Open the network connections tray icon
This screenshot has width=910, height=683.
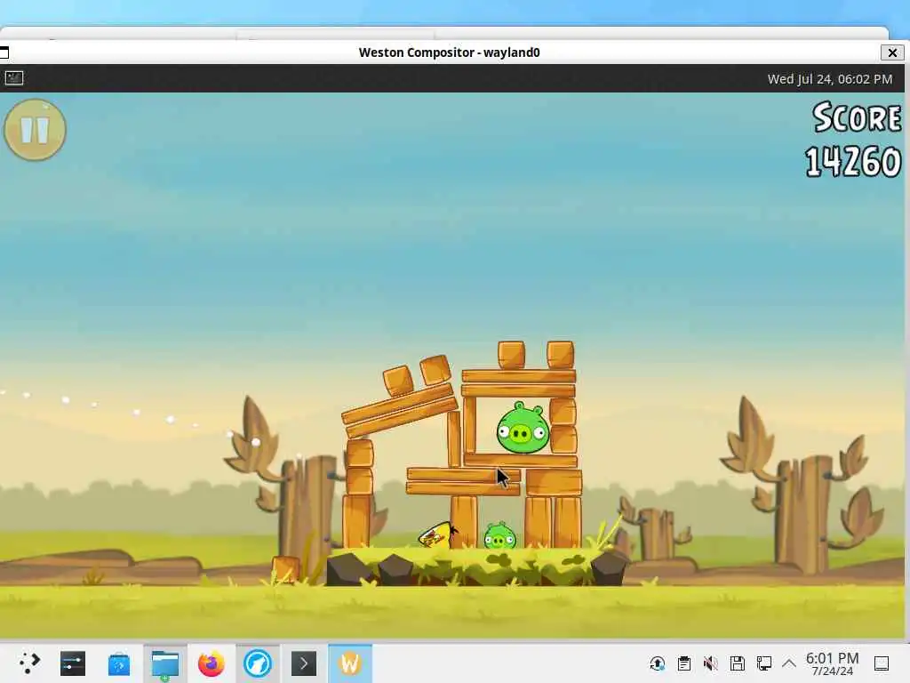click(x=763, y=663)
